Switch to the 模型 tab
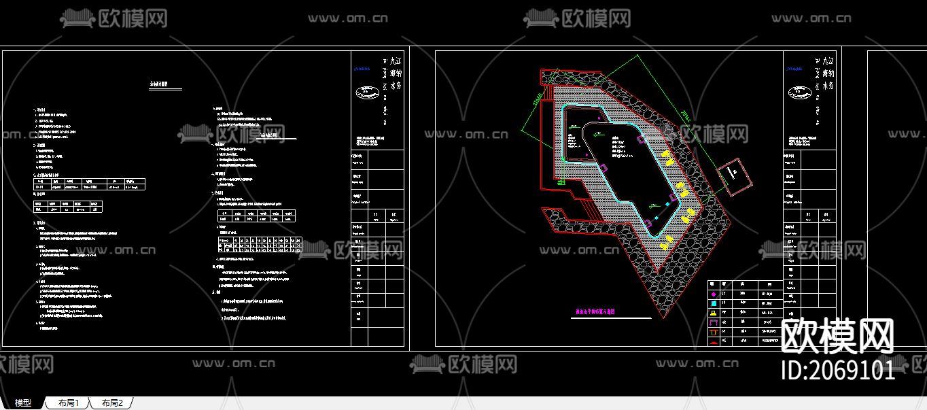The width and height of the screenshot is (927, 410). [x=23, y=403]
